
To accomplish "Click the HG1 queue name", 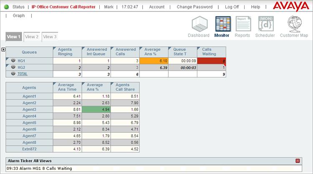I will tap(21, 61).
